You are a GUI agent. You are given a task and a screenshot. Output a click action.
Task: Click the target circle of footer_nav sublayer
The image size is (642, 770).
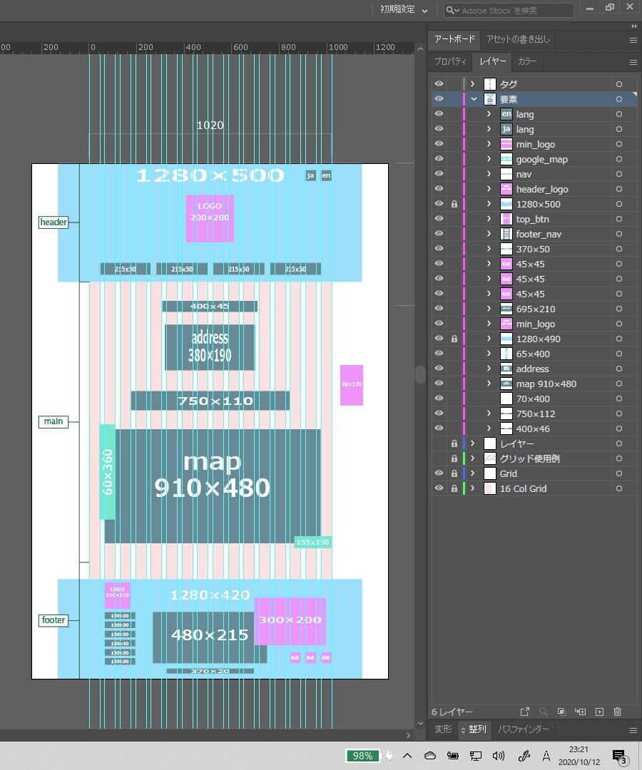coord(619,235)
